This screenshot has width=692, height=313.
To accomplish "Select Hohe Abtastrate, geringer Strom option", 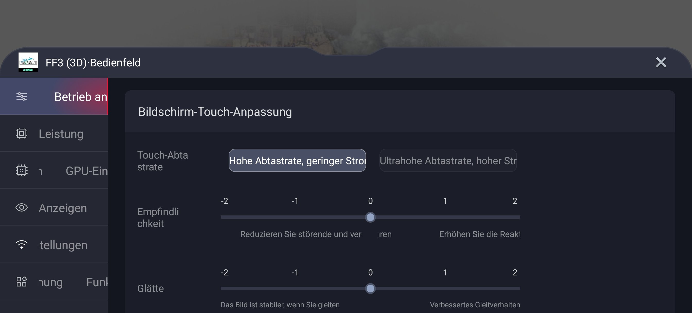I will click(x=297, y=161).
